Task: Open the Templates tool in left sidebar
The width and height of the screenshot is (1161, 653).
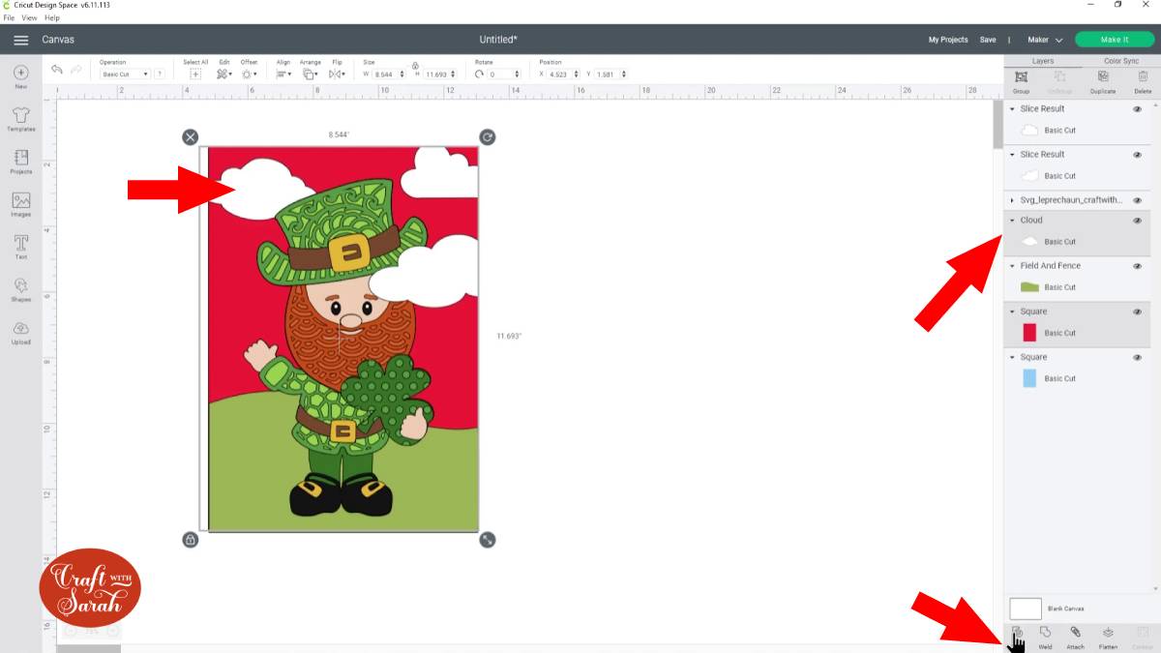Action: 20,118
